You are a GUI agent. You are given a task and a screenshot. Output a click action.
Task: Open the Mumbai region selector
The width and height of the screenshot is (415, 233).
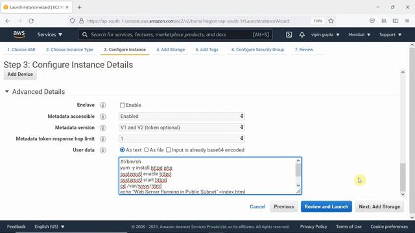click(359, 34)
